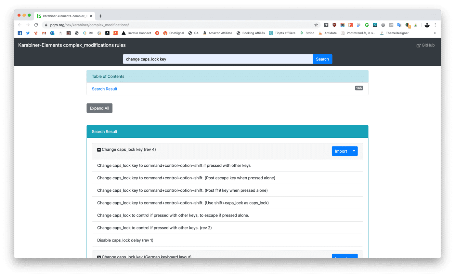The width and height of the screenshot is (455, 277).
Task: Click the address bar URL
Action: [x=89, y=25]
